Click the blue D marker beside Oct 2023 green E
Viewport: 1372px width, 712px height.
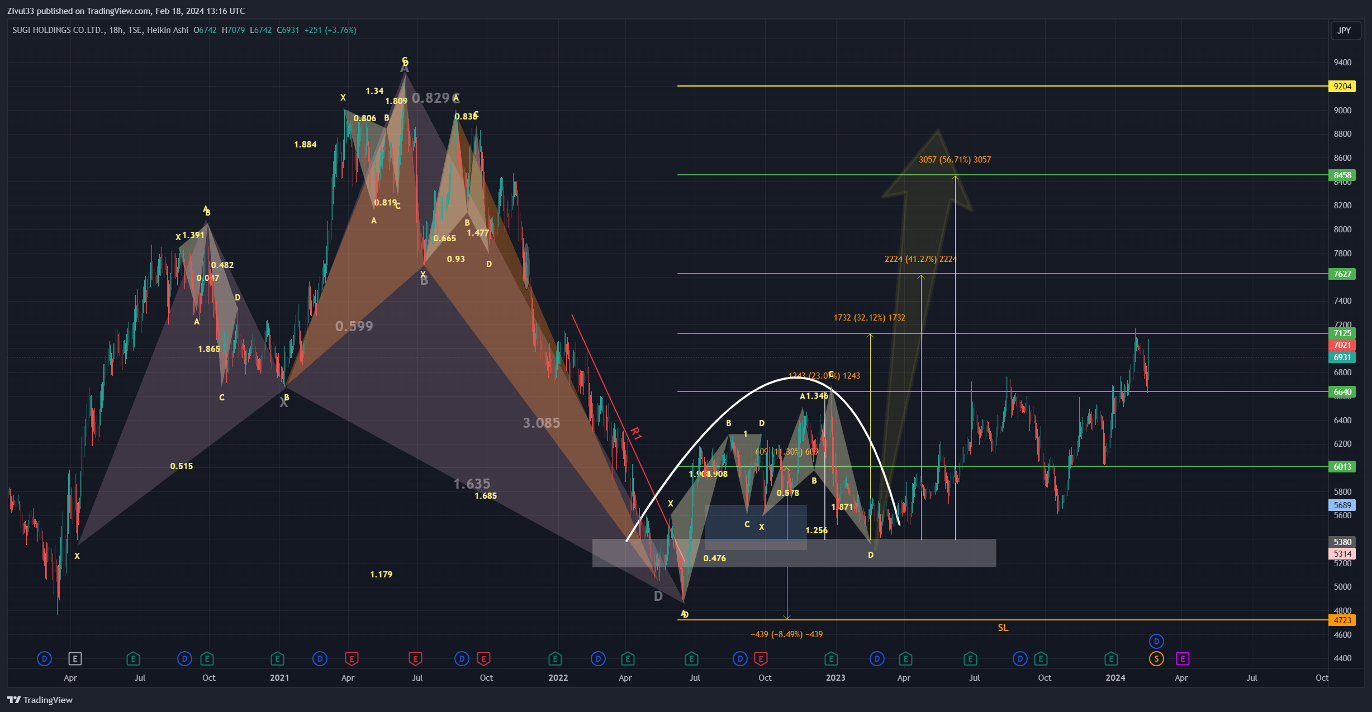tap(1020, 659)
